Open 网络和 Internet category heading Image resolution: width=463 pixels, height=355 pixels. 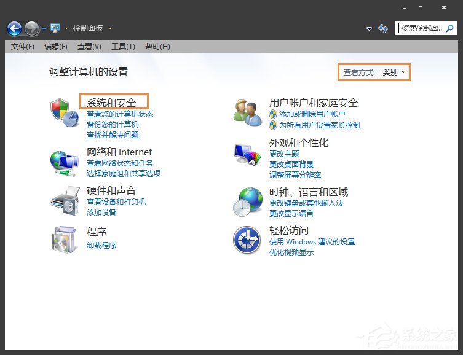coord(119,152)
